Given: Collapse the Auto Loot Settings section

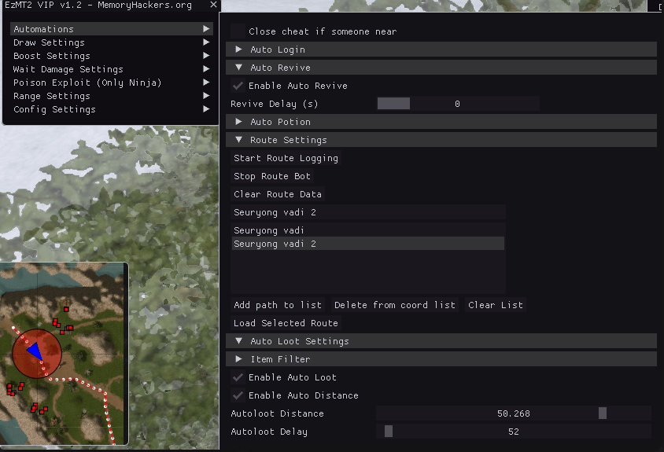Looking at the screenshot, I should click(x=441, y=341).
